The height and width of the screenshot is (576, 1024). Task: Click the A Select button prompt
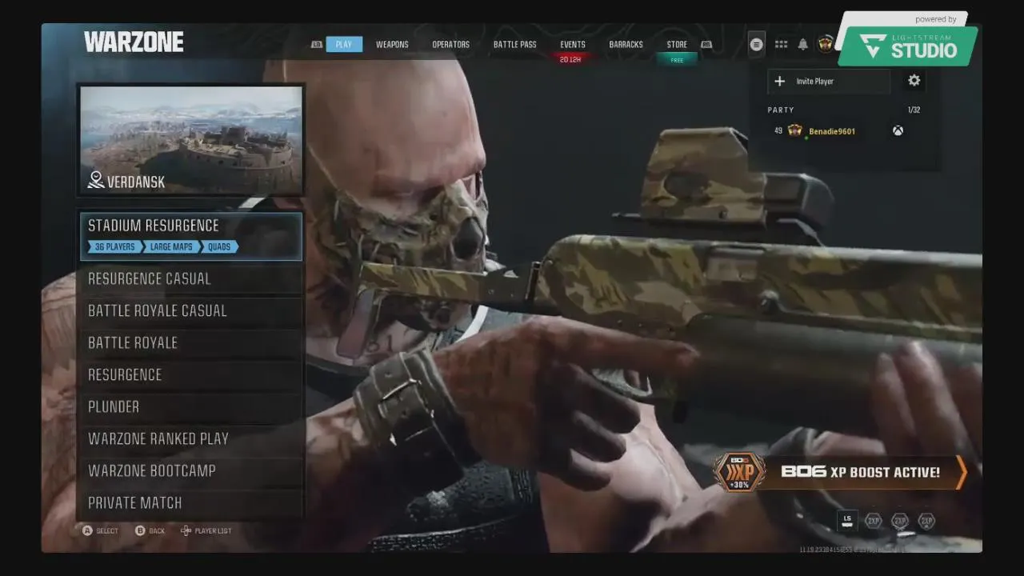[100, 530]
